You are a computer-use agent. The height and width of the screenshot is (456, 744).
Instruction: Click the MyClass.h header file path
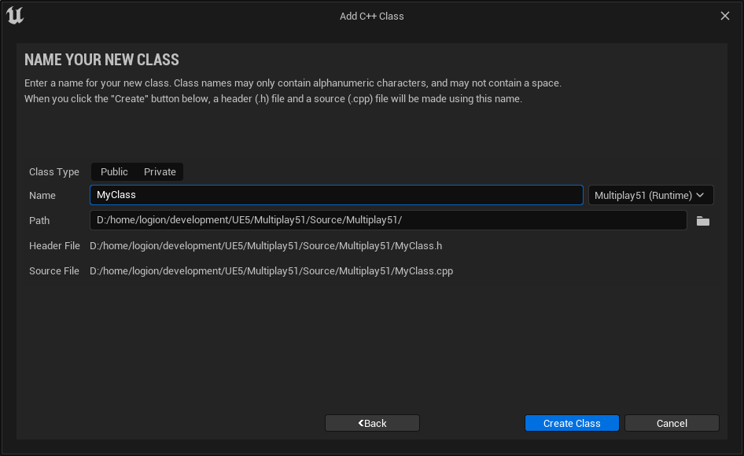[266, 246]
